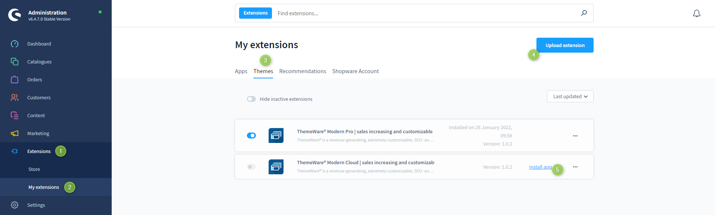This screenshot has width=715, height=215.
Task: Click the Content layout icon
Action: point(15,115)
